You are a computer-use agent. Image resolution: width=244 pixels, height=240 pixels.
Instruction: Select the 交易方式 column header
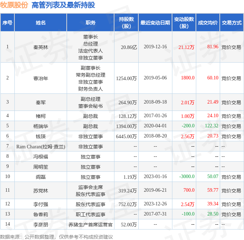click(232, 23)
